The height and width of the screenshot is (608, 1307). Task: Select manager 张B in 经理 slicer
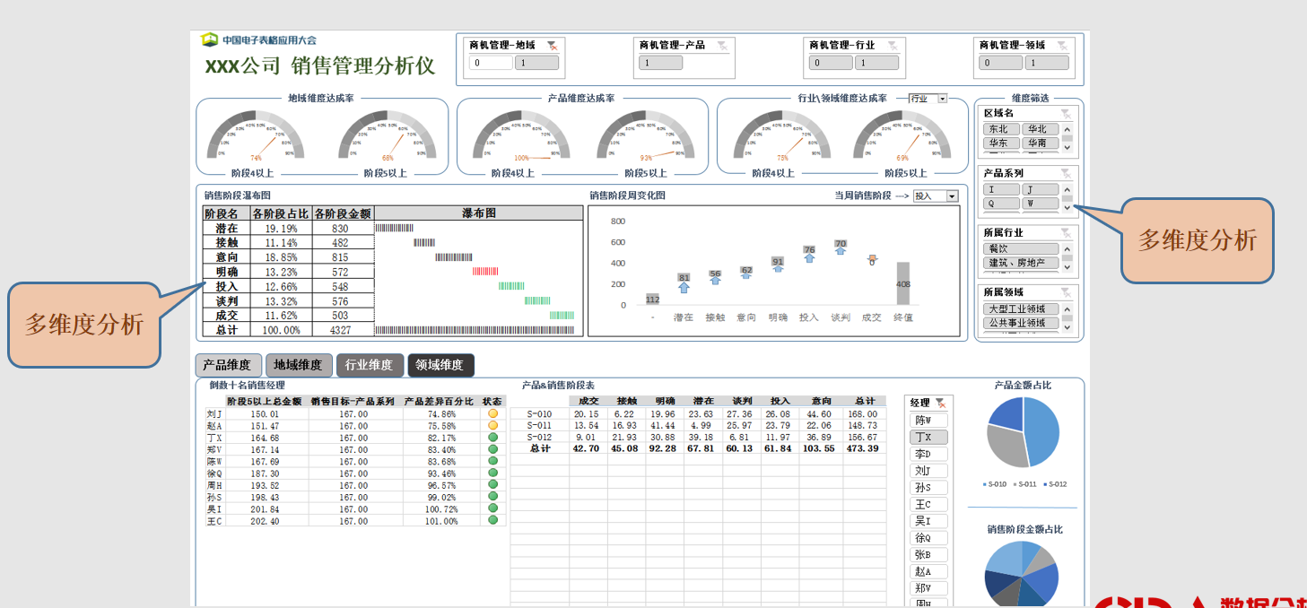coord(928,555)
